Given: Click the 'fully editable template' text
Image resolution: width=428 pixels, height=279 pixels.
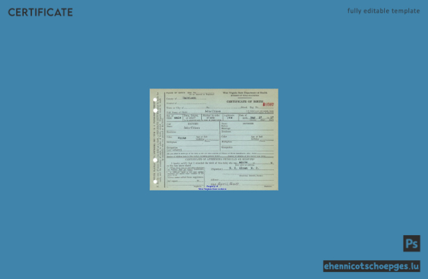Looking at the screenshot, I should click(x=383, y=11).
